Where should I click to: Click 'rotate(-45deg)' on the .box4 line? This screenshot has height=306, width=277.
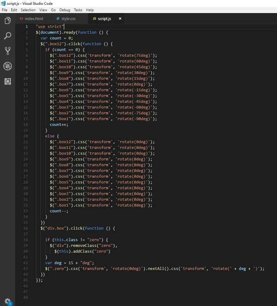click(134, 102)
